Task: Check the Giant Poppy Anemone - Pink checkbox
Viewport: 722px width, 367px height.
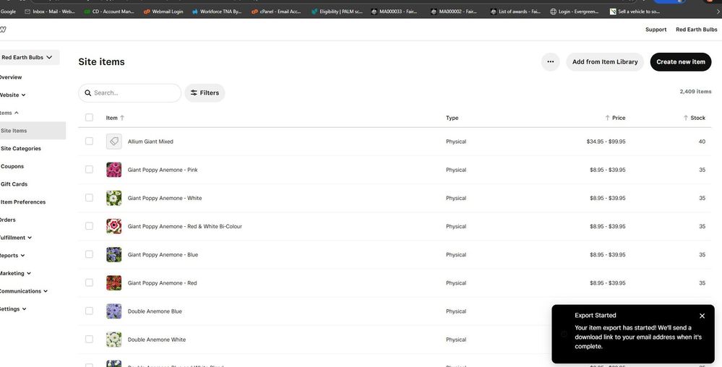Action: (x=90, y=170)
